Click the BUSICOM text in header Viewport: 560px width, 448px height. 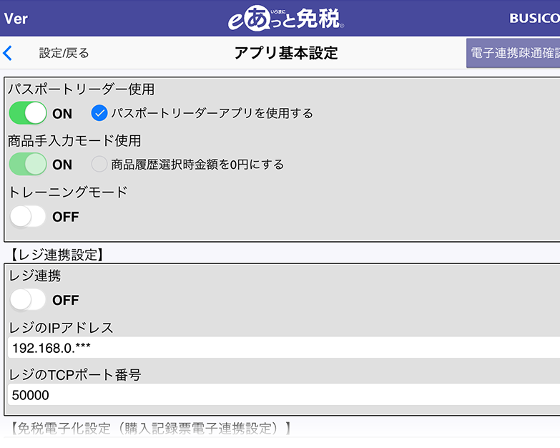534,19
